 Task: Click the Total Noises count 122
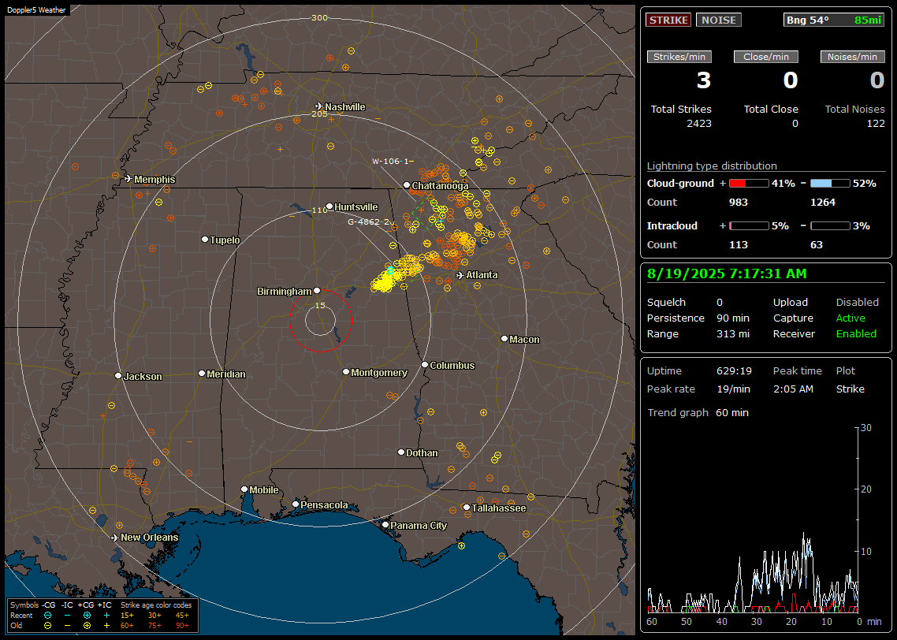click(876, 124)
